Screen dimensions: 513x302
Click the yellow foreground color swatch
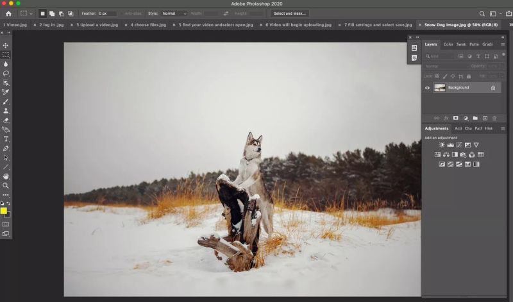click(x=4, y=210)
